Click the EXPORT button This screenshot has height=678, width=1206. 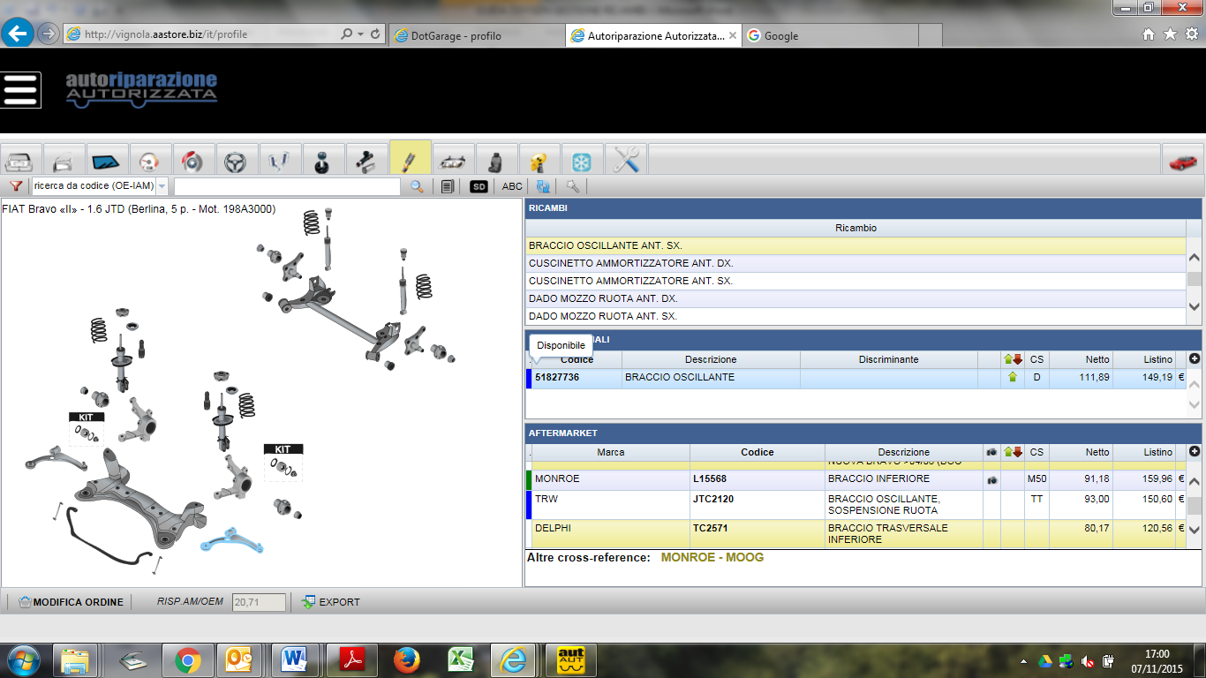tap(331, 602)
